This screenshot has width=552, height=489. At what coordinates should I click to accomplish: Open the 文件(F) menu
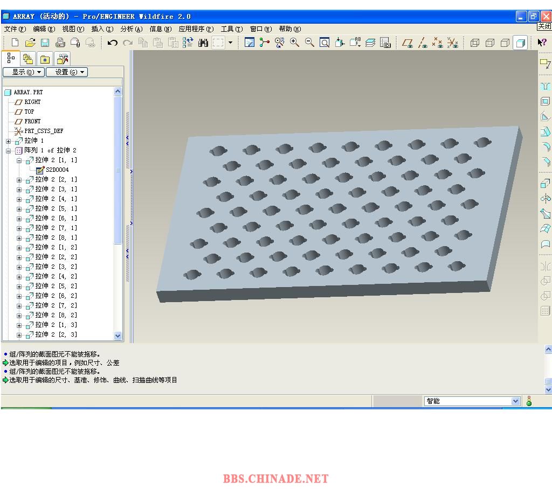(15, 29)
